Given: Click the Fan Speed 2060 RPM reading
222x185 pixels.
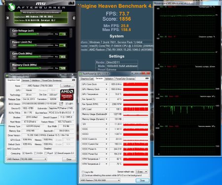Looking at the screenshot, I should pos(116,104).
